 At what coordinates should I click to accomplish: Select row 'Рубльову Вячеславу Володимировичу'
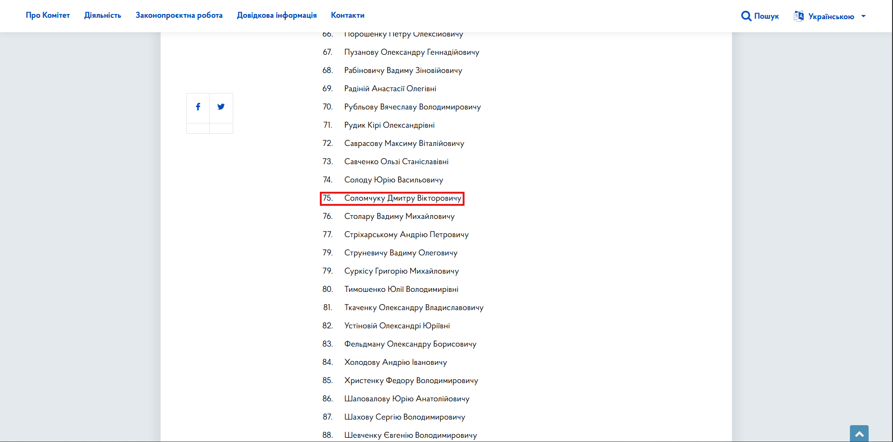click(x=413, y=107)
